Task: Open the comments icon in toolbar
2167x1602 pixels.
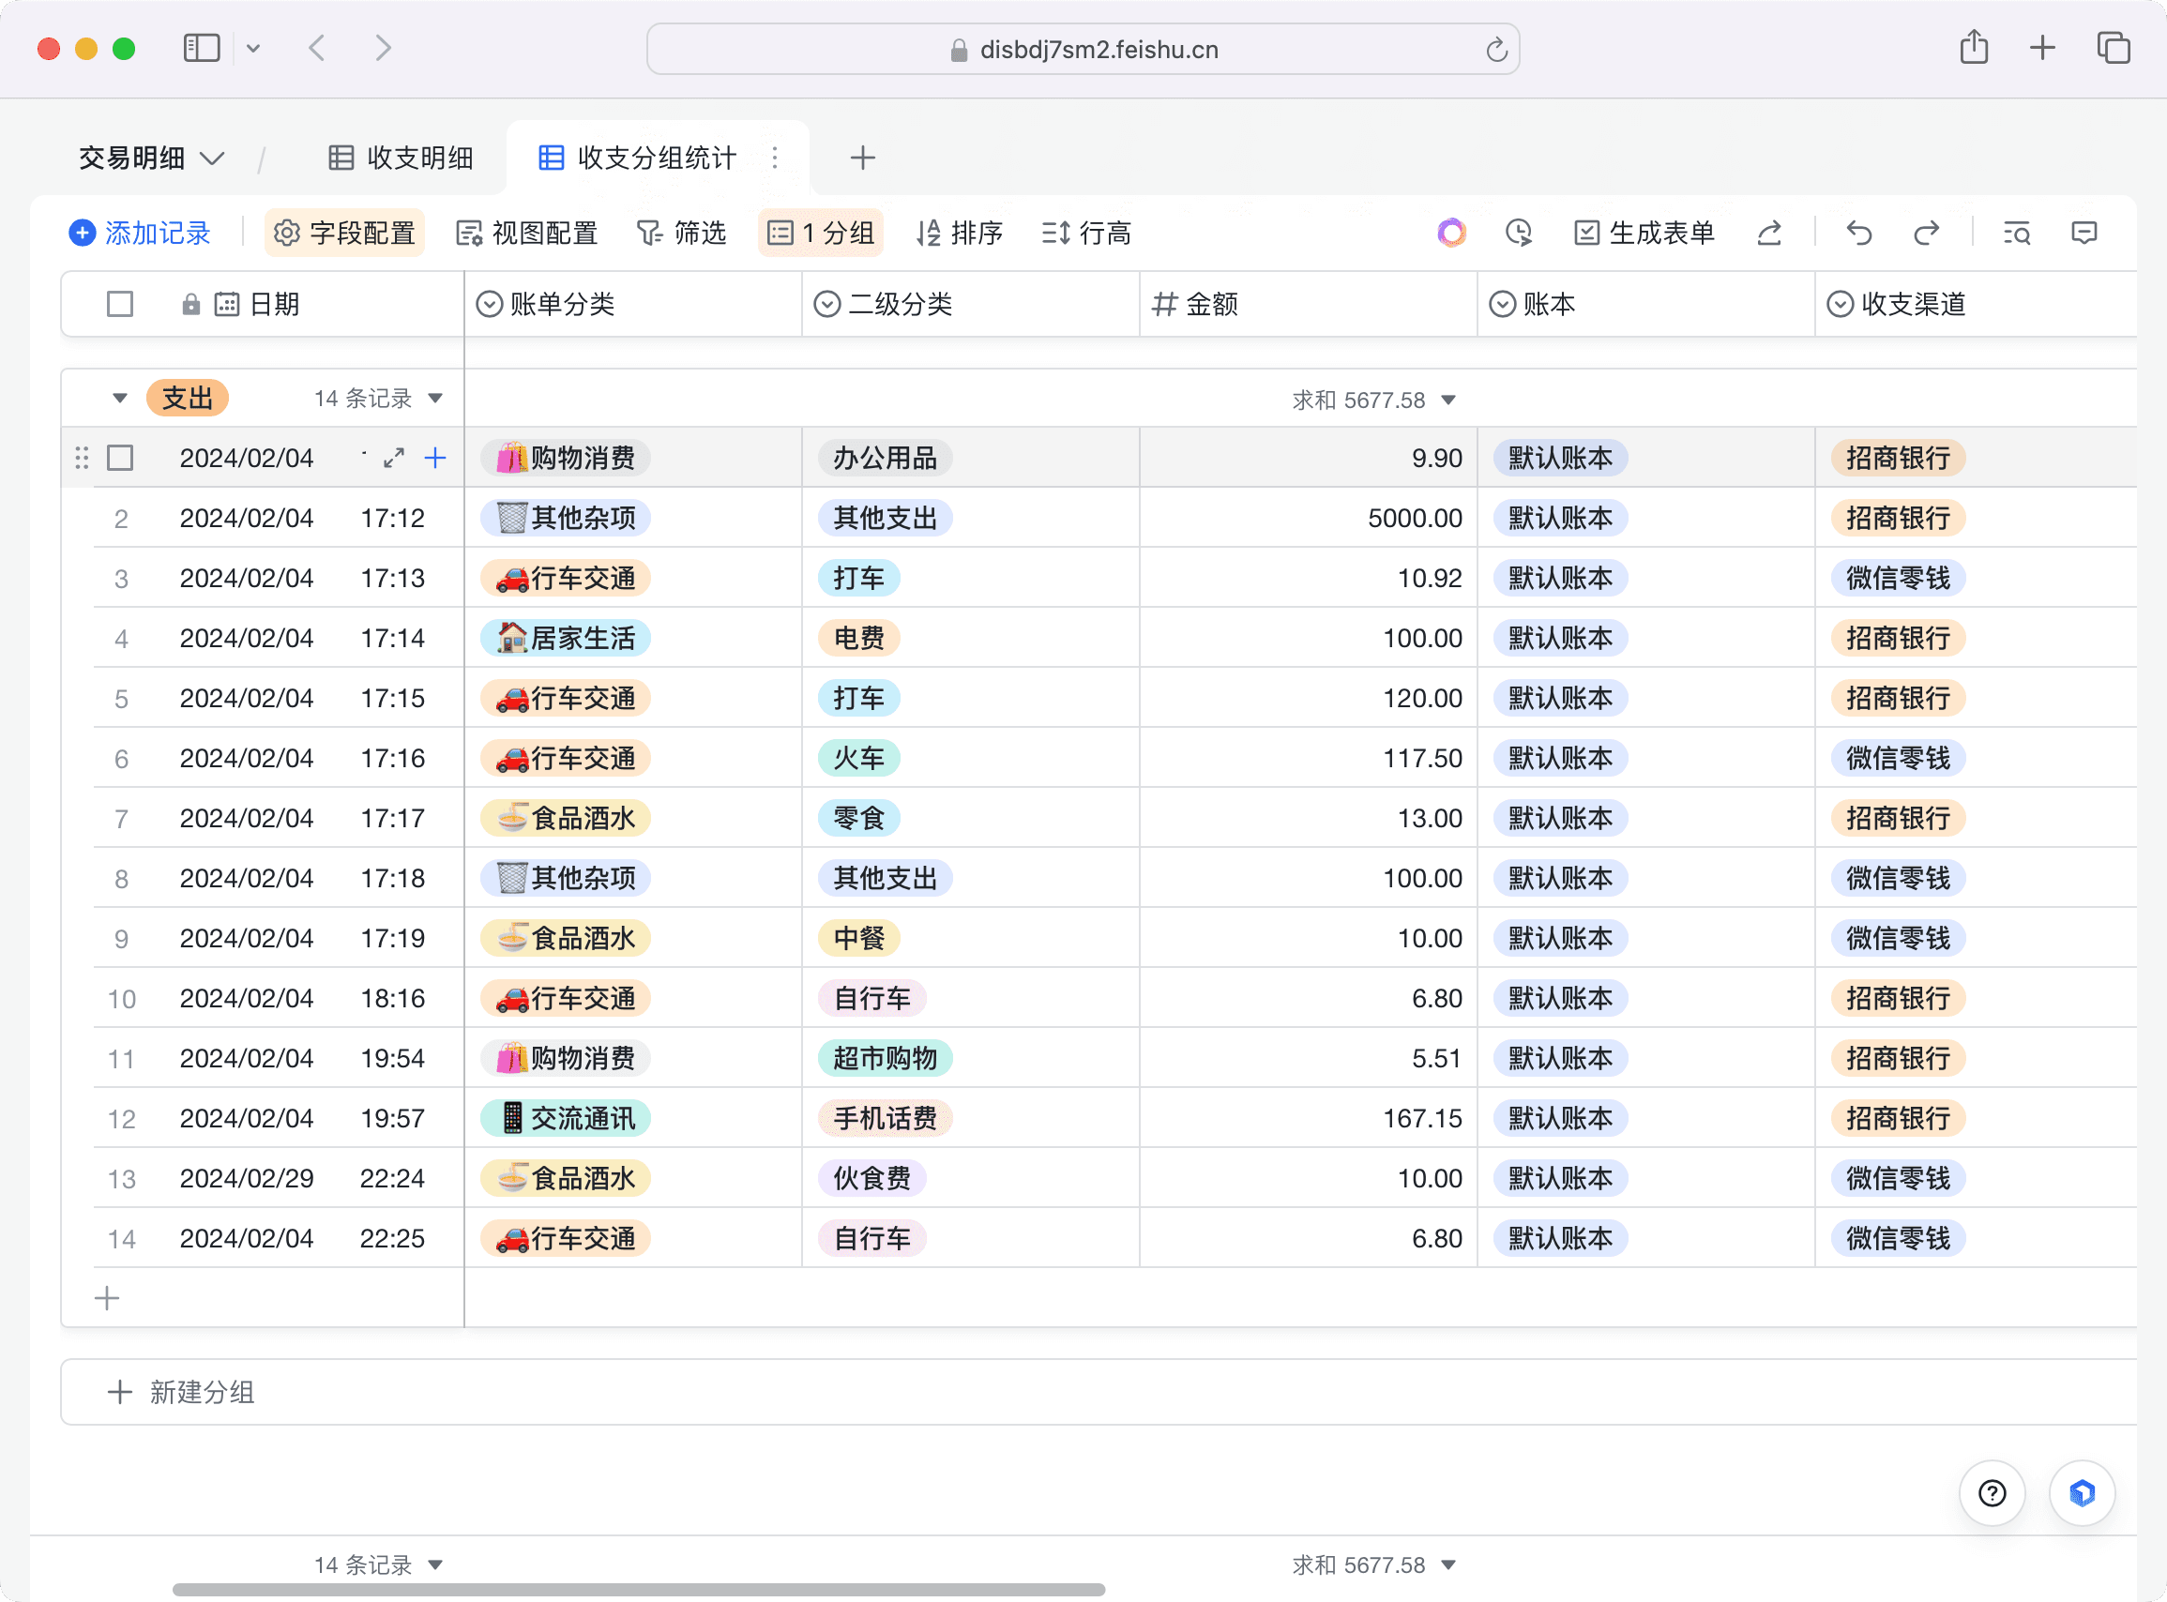Action: coord(2084,233)
